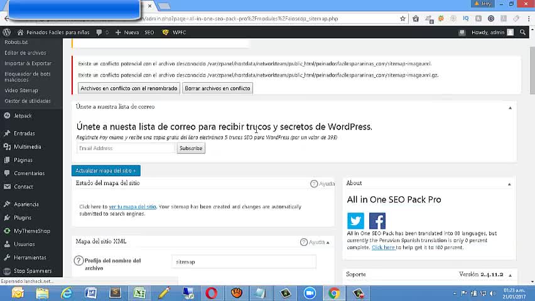Open the WordPress logo menu in admin bar
This screenshot has width=535, height=301.
[x=6, y=33]
